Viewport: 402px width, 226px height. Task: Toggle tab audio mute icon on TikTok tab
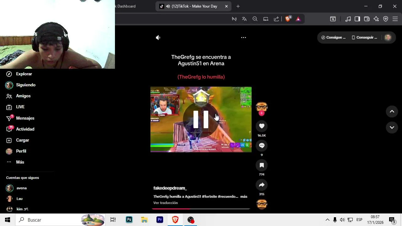point(168,6)
